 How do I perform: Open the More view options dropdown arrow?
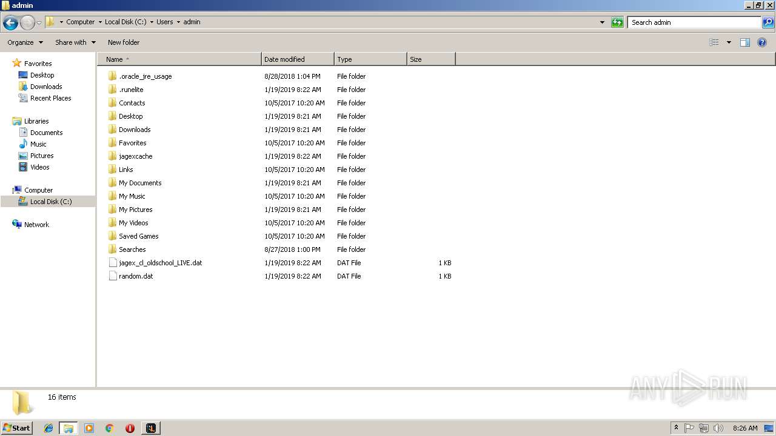(x=729, y=42)
